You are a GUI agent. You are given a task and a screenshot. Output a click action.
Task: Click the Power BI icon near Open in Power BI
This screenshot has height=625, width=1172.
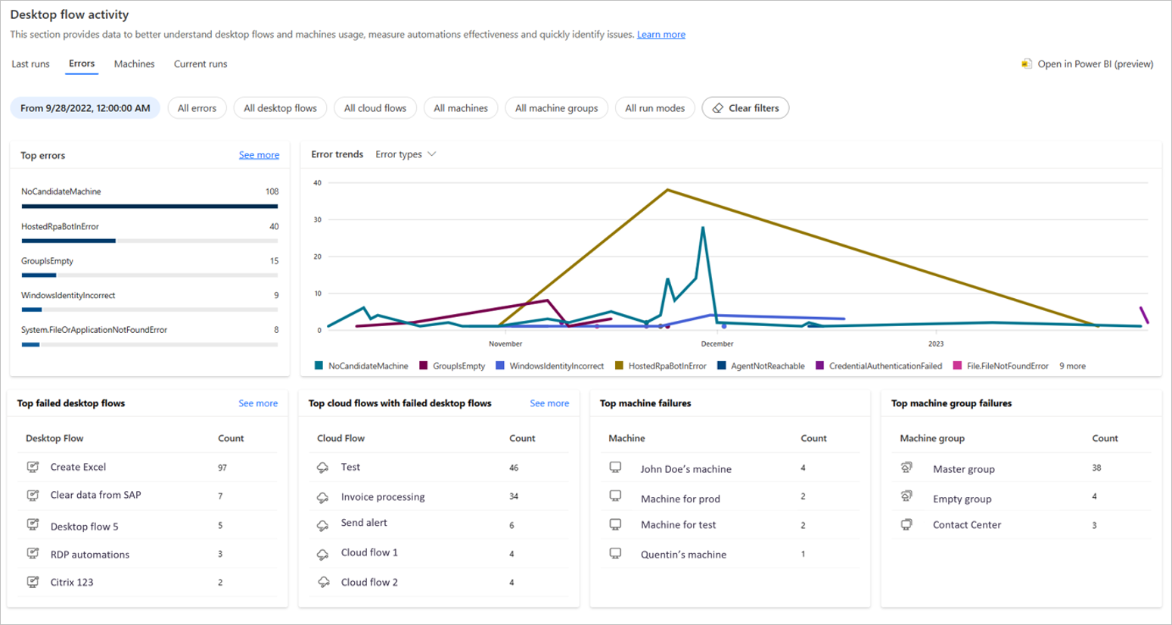(x=1027, y=64)
